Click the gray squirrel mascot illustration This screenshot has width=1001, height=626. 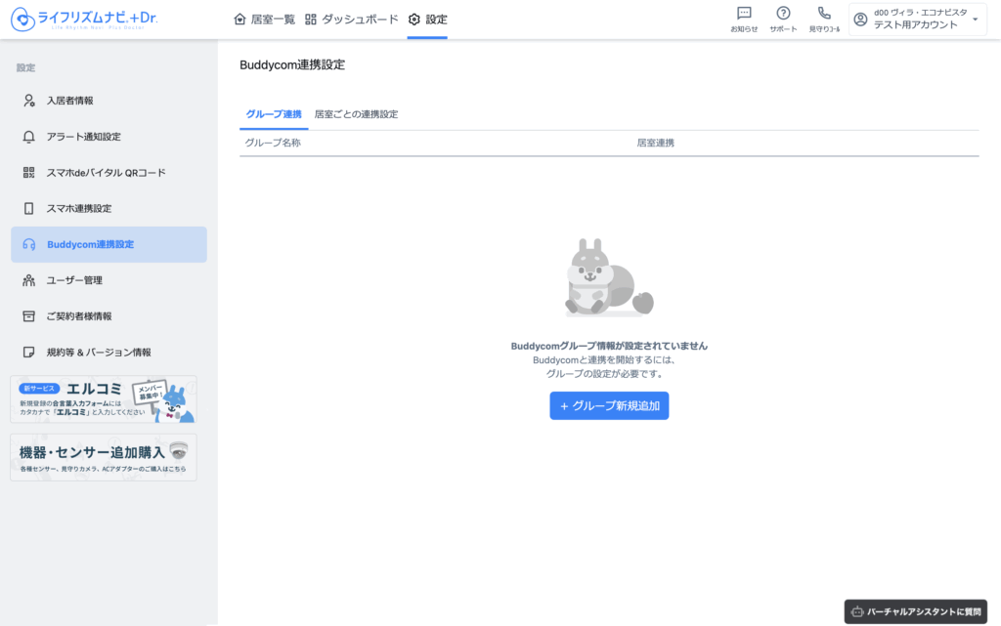pos(609,277)
